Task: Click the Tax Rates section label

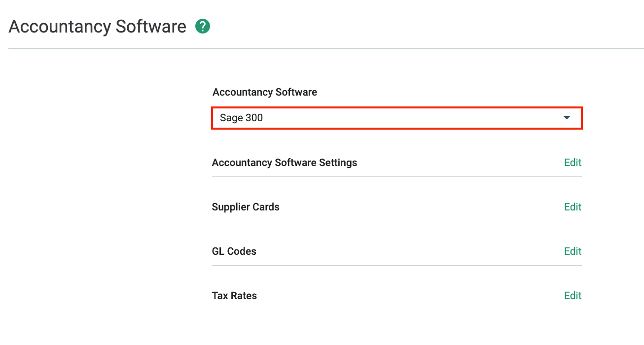Action: click(234, 295)
